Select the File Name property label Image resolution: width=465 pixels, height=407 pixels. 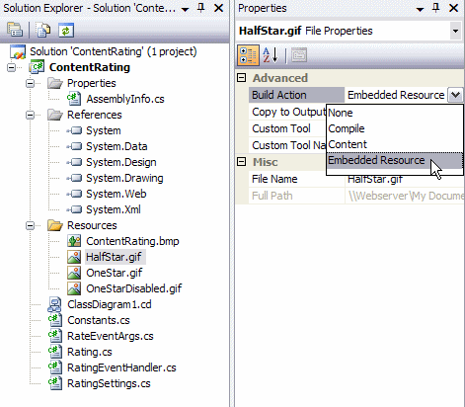[x=274, y=179]
